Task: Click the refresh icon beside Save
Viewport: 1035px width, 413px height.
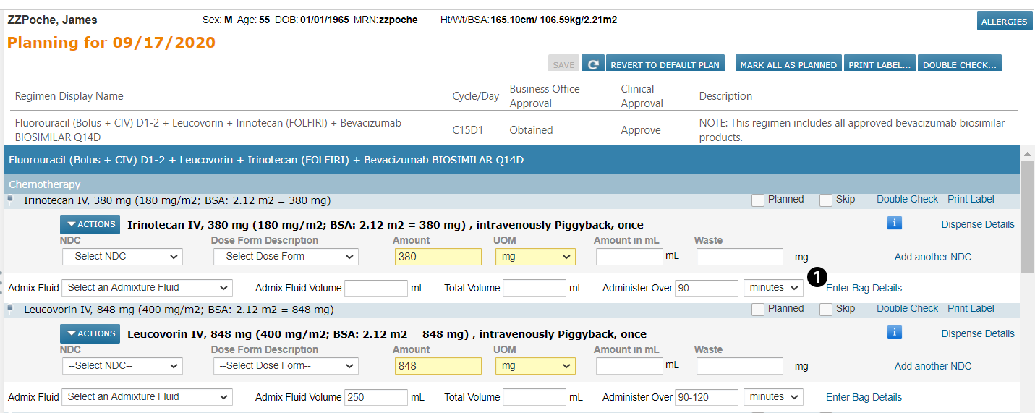Action: pos(593,64)
